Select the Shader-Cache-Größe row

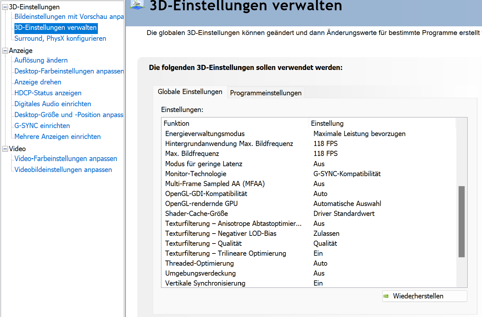click(x=309, y=214)
